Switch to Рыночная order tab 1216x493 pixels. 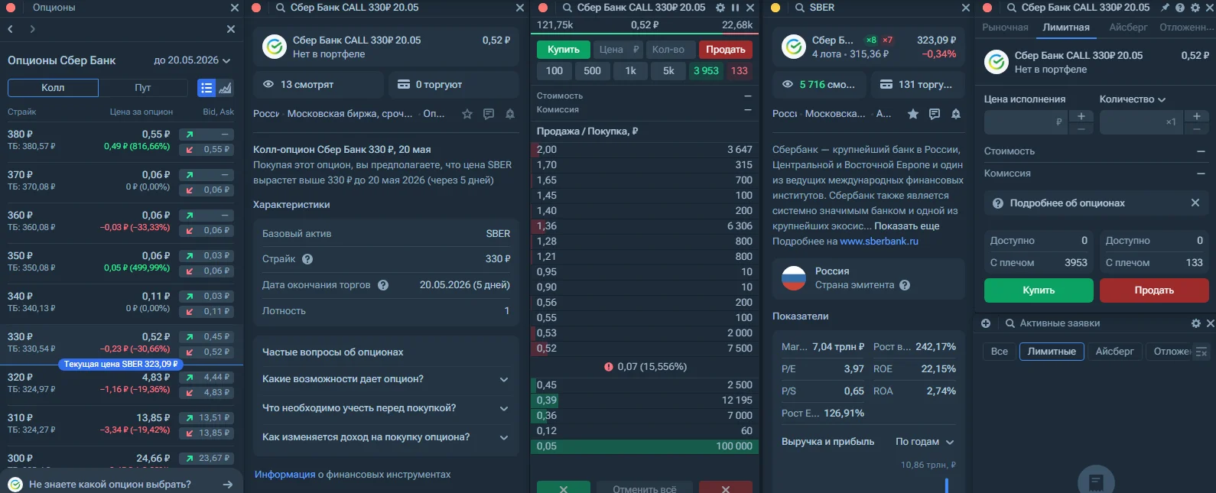pos(1005,28)
